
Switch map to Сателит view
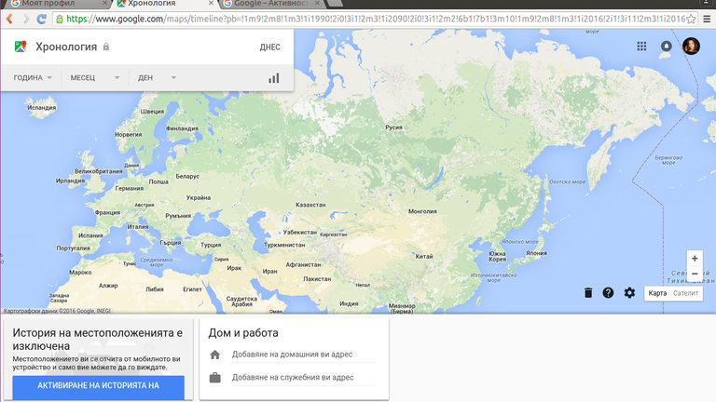click(685, 293)
